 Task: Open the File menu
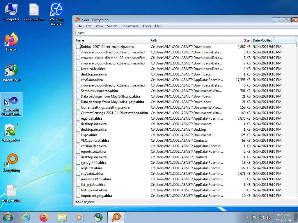(79, 26)
